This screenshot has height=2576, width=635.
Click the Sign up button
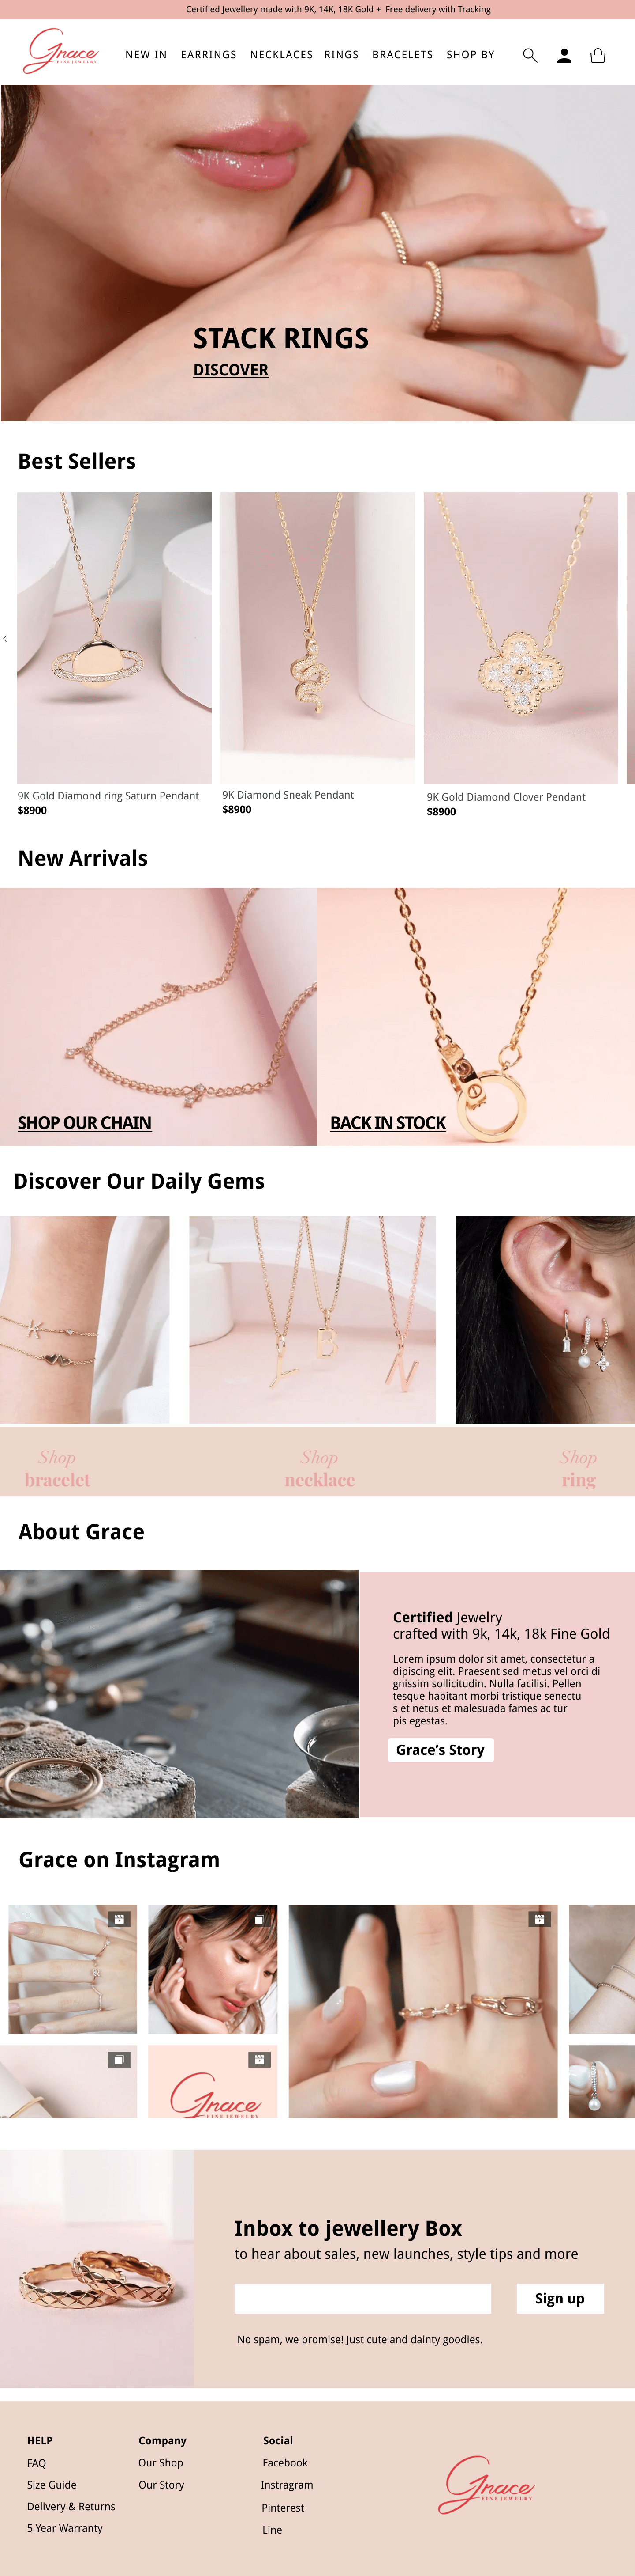click(560, 2298)
